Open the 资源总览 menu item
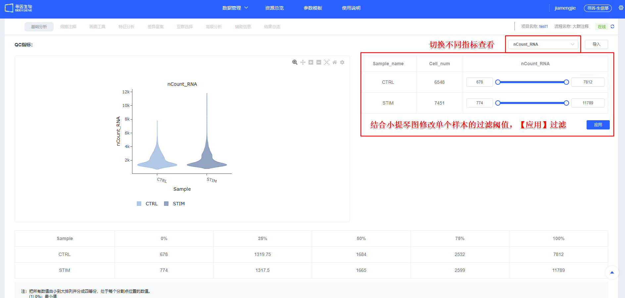 click(274, 8)
